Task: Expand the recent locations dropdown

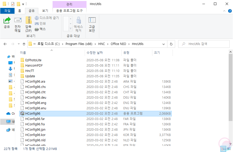Action: [x=19, y=44]
